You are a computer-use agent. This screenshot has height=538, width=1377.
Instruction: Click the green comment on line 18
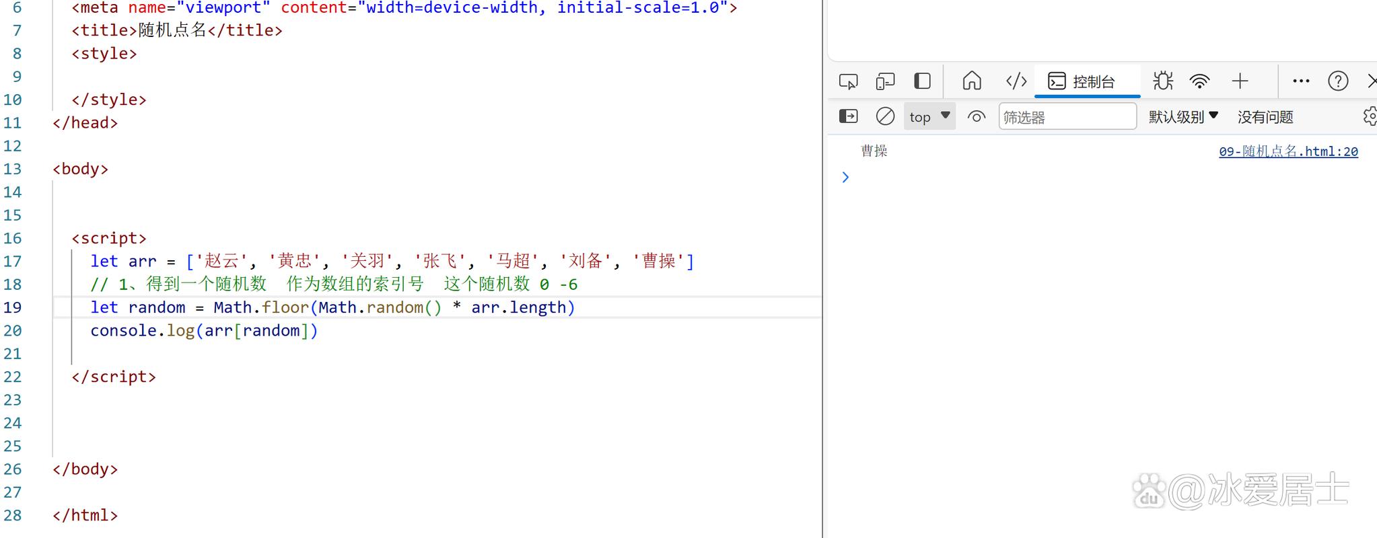click(334, 284)
